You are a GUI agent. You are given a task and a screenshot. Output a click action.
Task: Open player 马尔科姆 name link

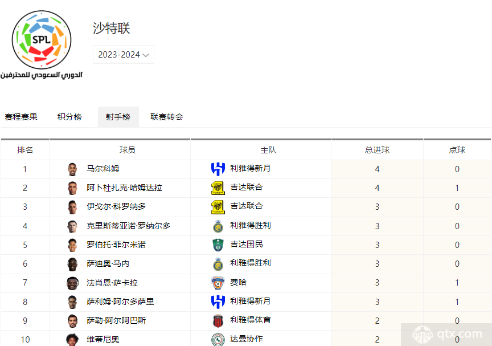(x=103, y=169)
